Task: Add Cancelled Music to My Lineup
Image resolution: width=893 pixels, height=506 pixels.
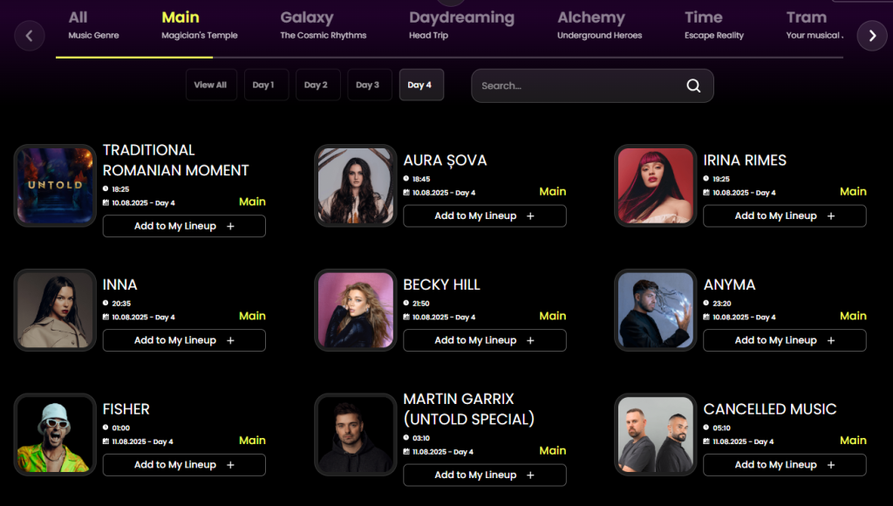Action: pyautogui.click(x=784, y=465)
